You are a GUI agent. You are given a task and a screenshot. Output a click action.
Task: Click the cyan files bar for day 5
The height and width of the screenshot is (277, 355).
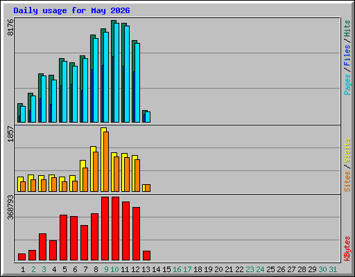point(64,91)
